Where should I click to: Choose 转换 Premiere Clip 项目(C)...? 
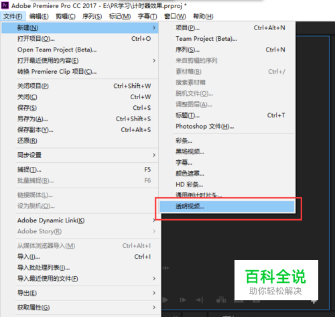[x=80, y=72]
